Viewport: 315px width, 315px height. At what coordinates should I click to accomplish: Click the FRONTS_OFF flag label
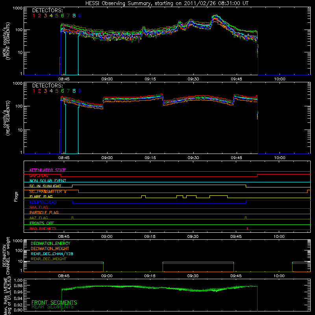(42, 223)
